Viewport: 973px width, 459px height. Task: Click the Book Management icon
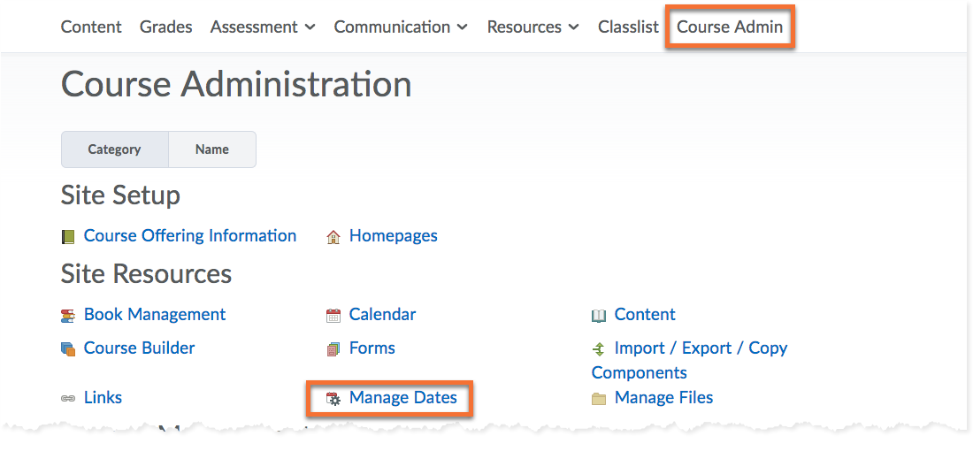pyautogui.click(x=68, y=316)
